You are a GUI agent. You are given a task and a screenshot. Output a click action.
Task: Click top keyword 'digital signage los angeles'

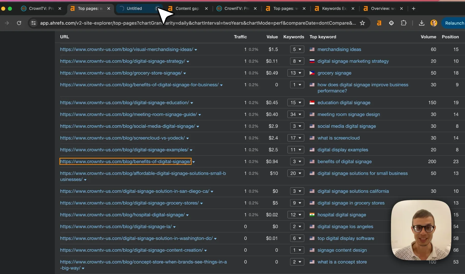coord(345,227)
